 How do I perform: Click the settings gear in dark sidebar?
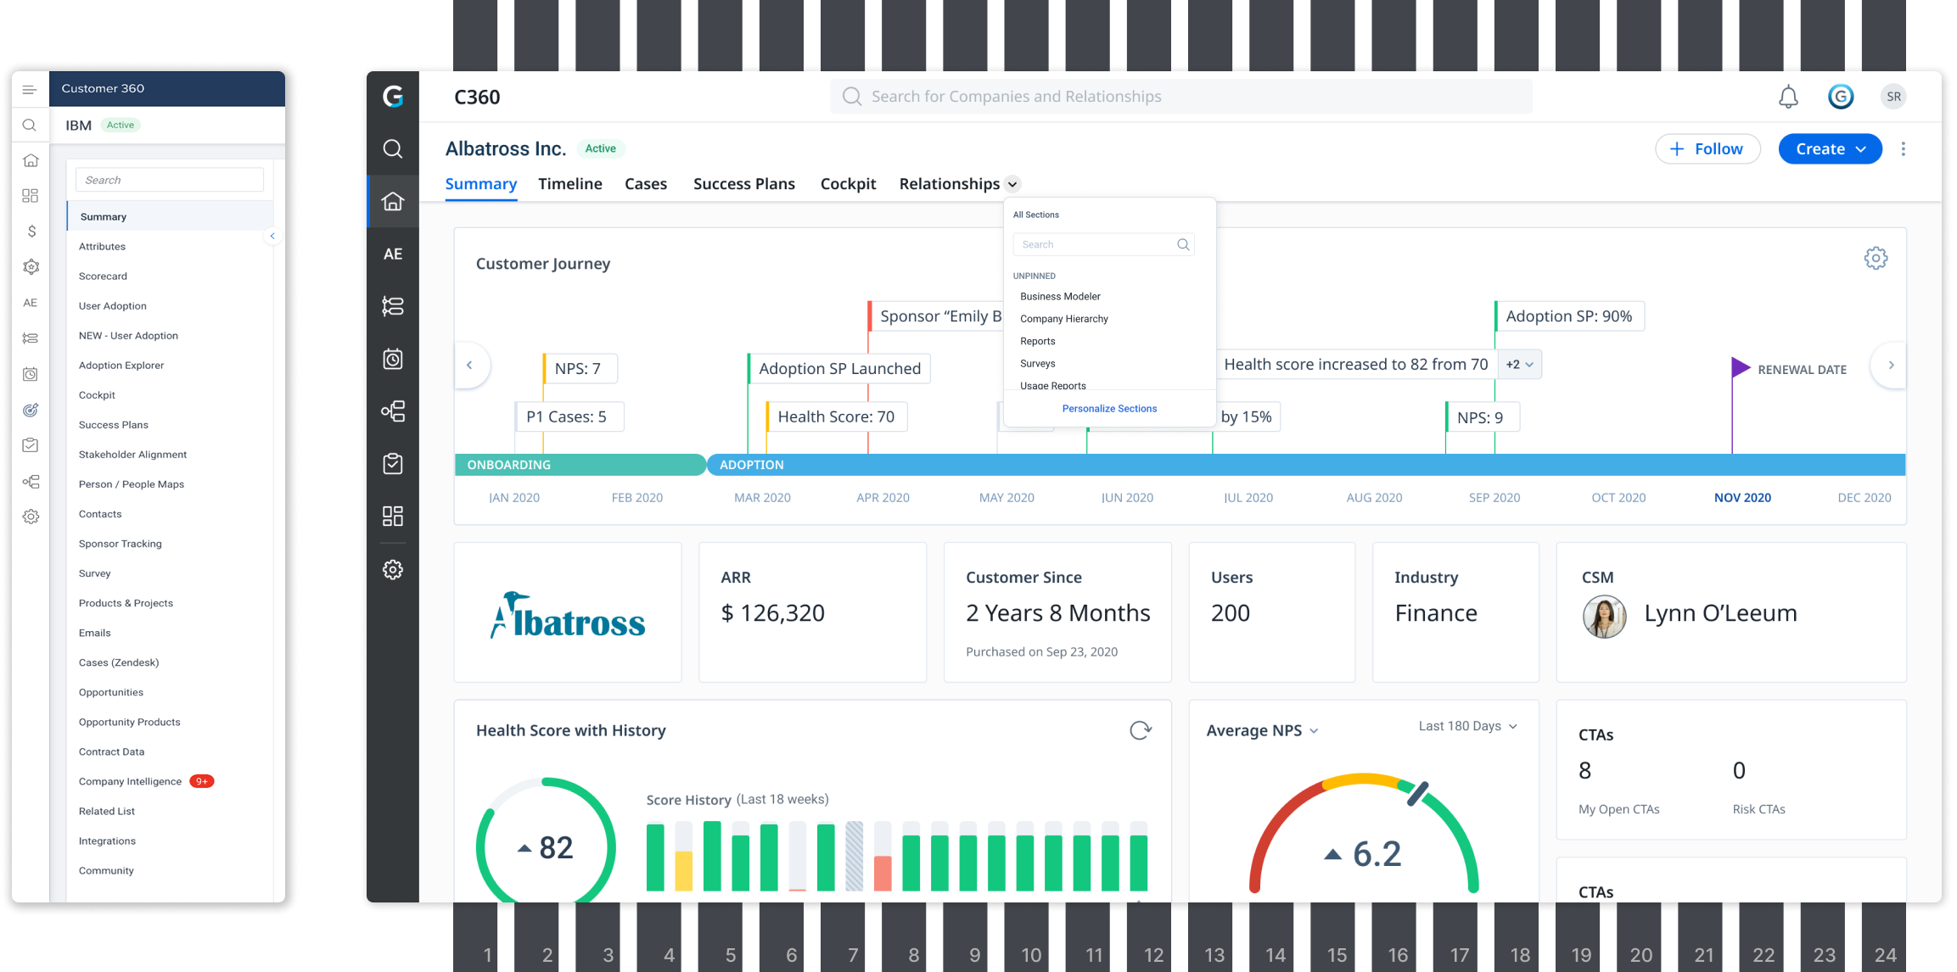pos(393,569)
